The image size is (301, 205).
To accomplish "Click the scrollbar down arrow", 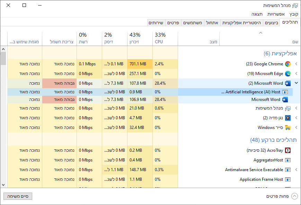I will pyautogui.click(x=3, y=185).
